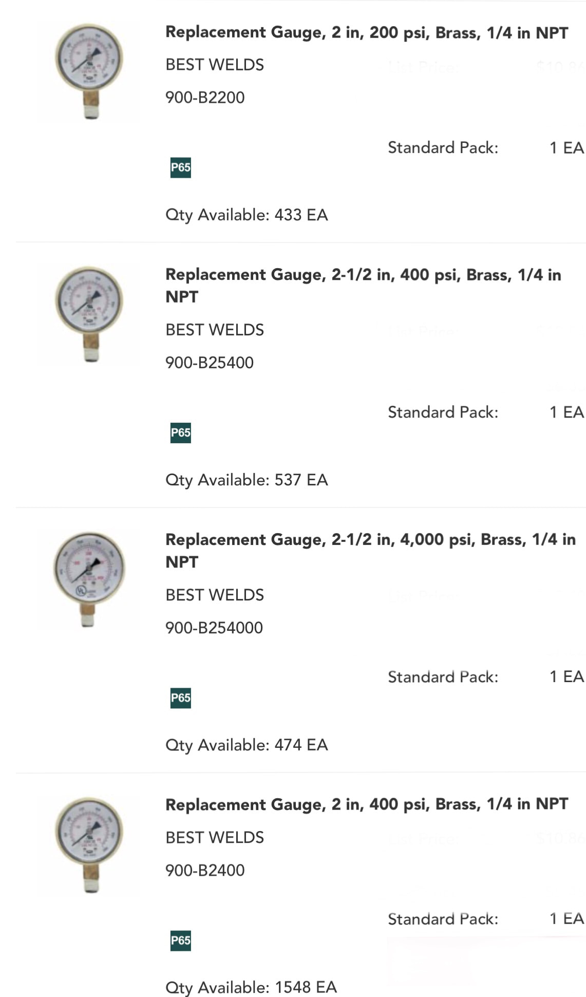This screenshot has height=997, width=586.
Task: Open the 2 in 400 psi gauge image
Action: pyautogui.click(x=89, y=844)
